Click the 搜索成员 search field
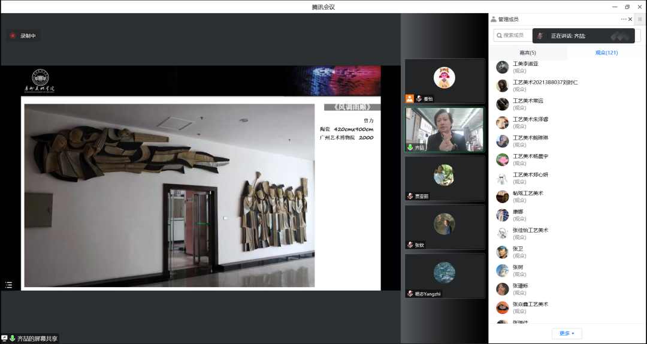This screenshot has width=647, height=344. click(x=513, y=35)
